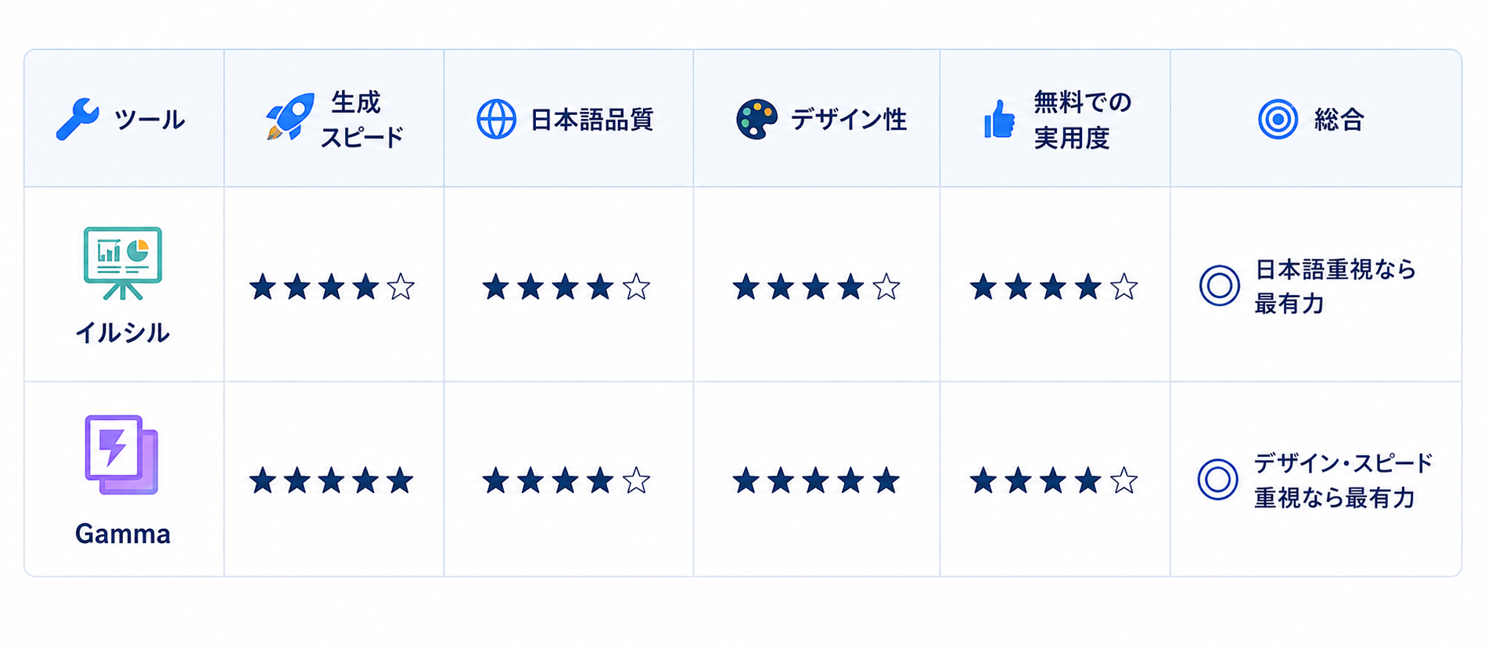
Task: Click the Gamma tool name label
Action: (x=123, y=534)
